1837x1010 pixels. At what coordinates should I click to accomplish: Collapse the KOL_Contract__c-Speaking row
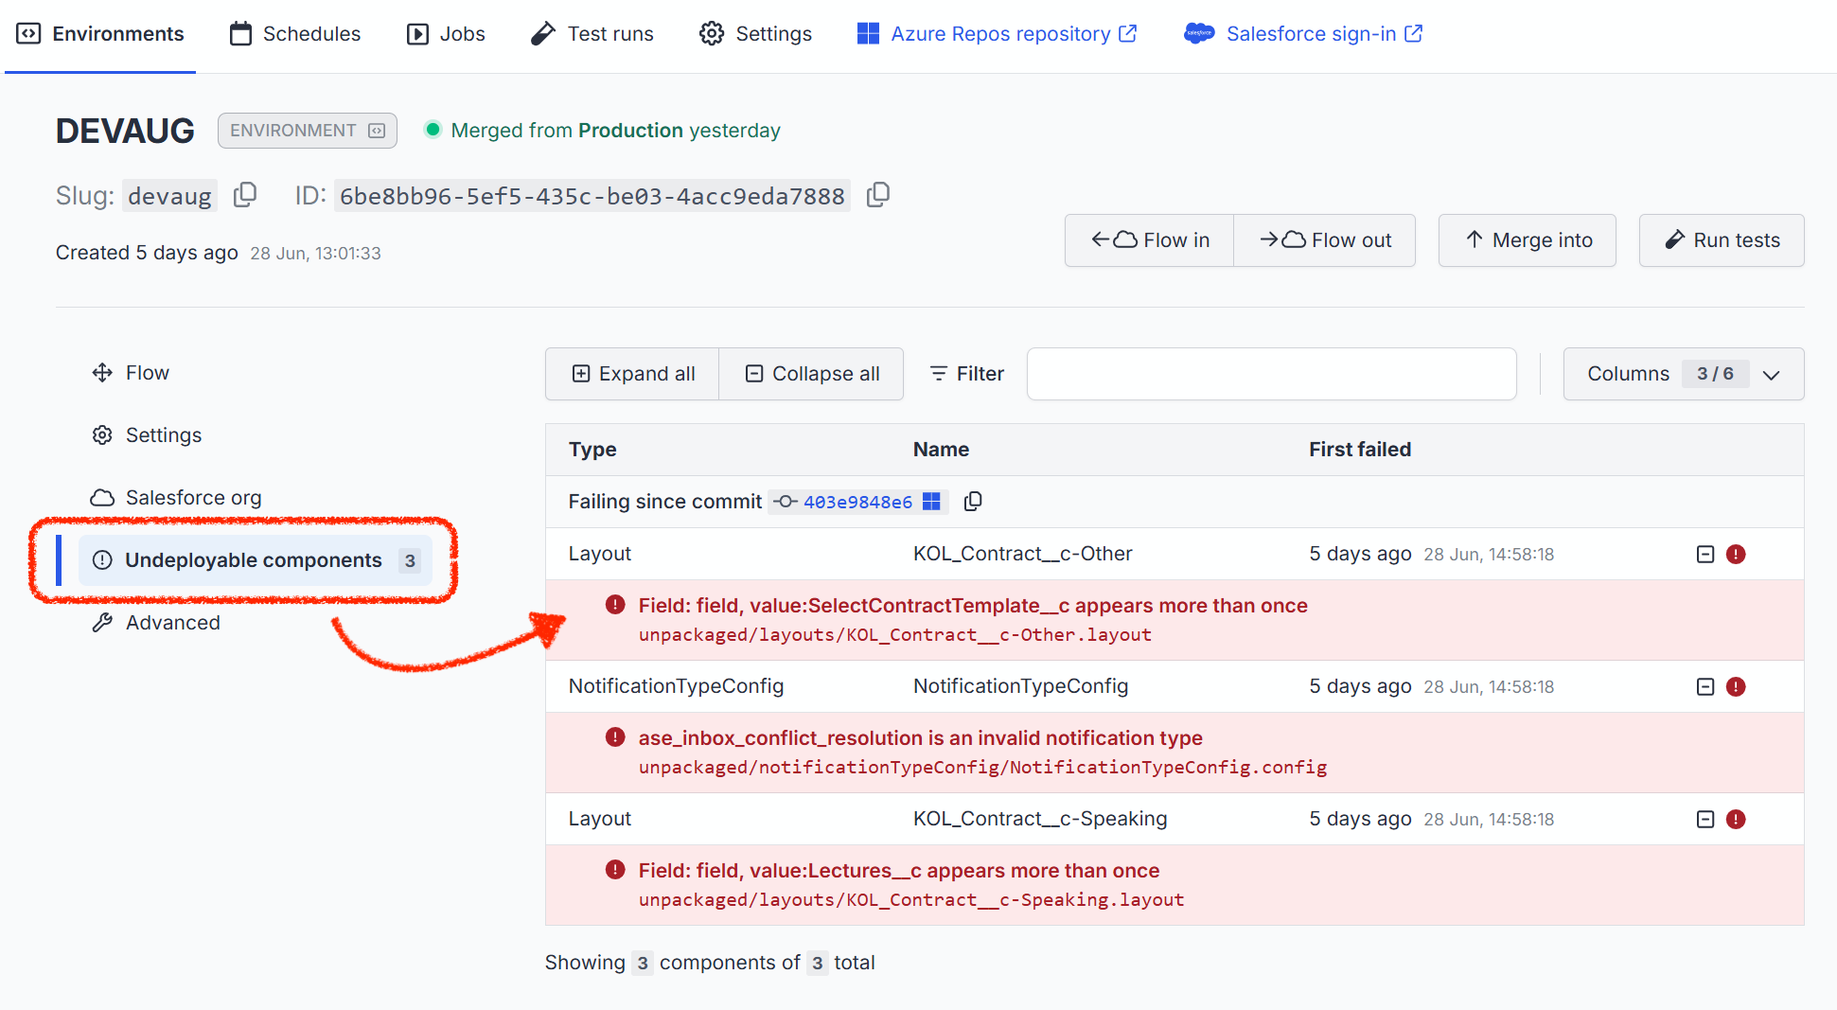(x=1705, y=820)
